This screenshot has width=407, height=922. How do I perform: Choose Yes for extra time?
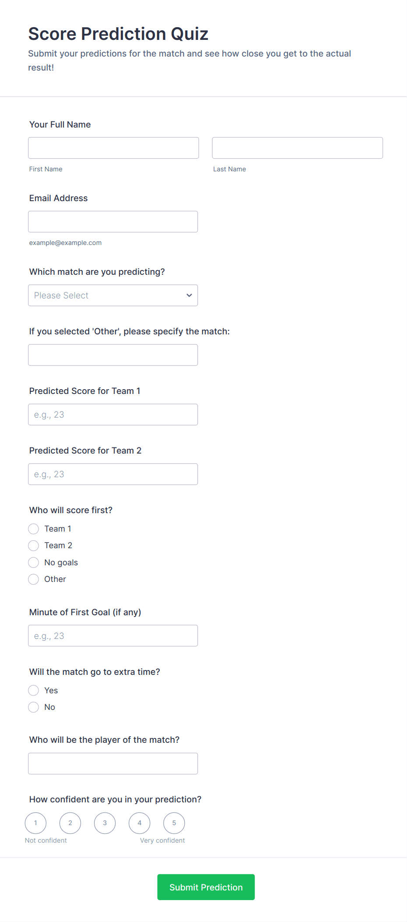34,691
